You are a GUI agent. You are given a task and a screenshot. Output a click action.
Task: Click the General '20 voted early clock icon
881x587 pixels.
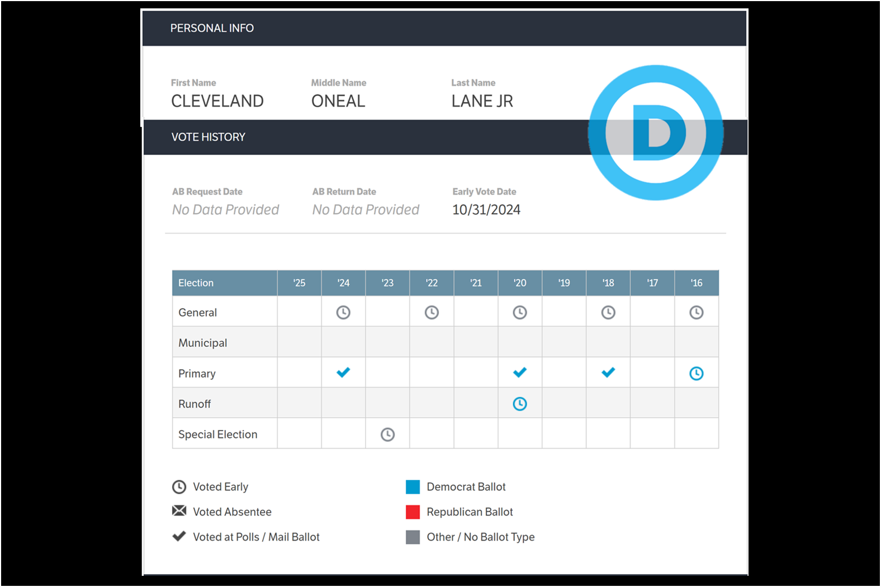[520, 312]
